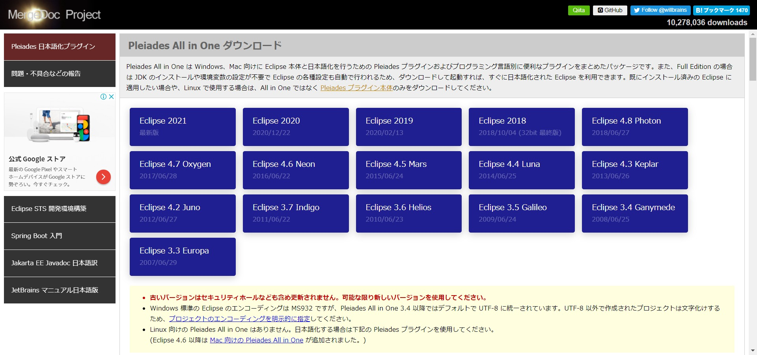
Task: Click the vertical scrollbar thumb
Action: [753, 59]
